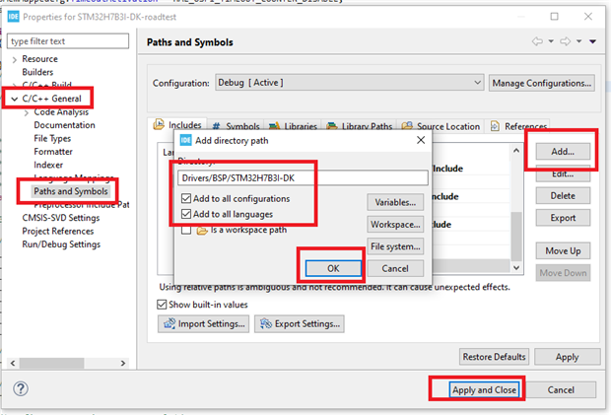
Task: Select Indexer in the tree
Action: pyautogui.click(x=48, y=165)
